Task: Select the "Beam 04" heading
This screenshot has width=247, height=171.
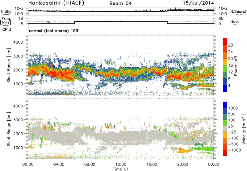Action: coord(120,3)
